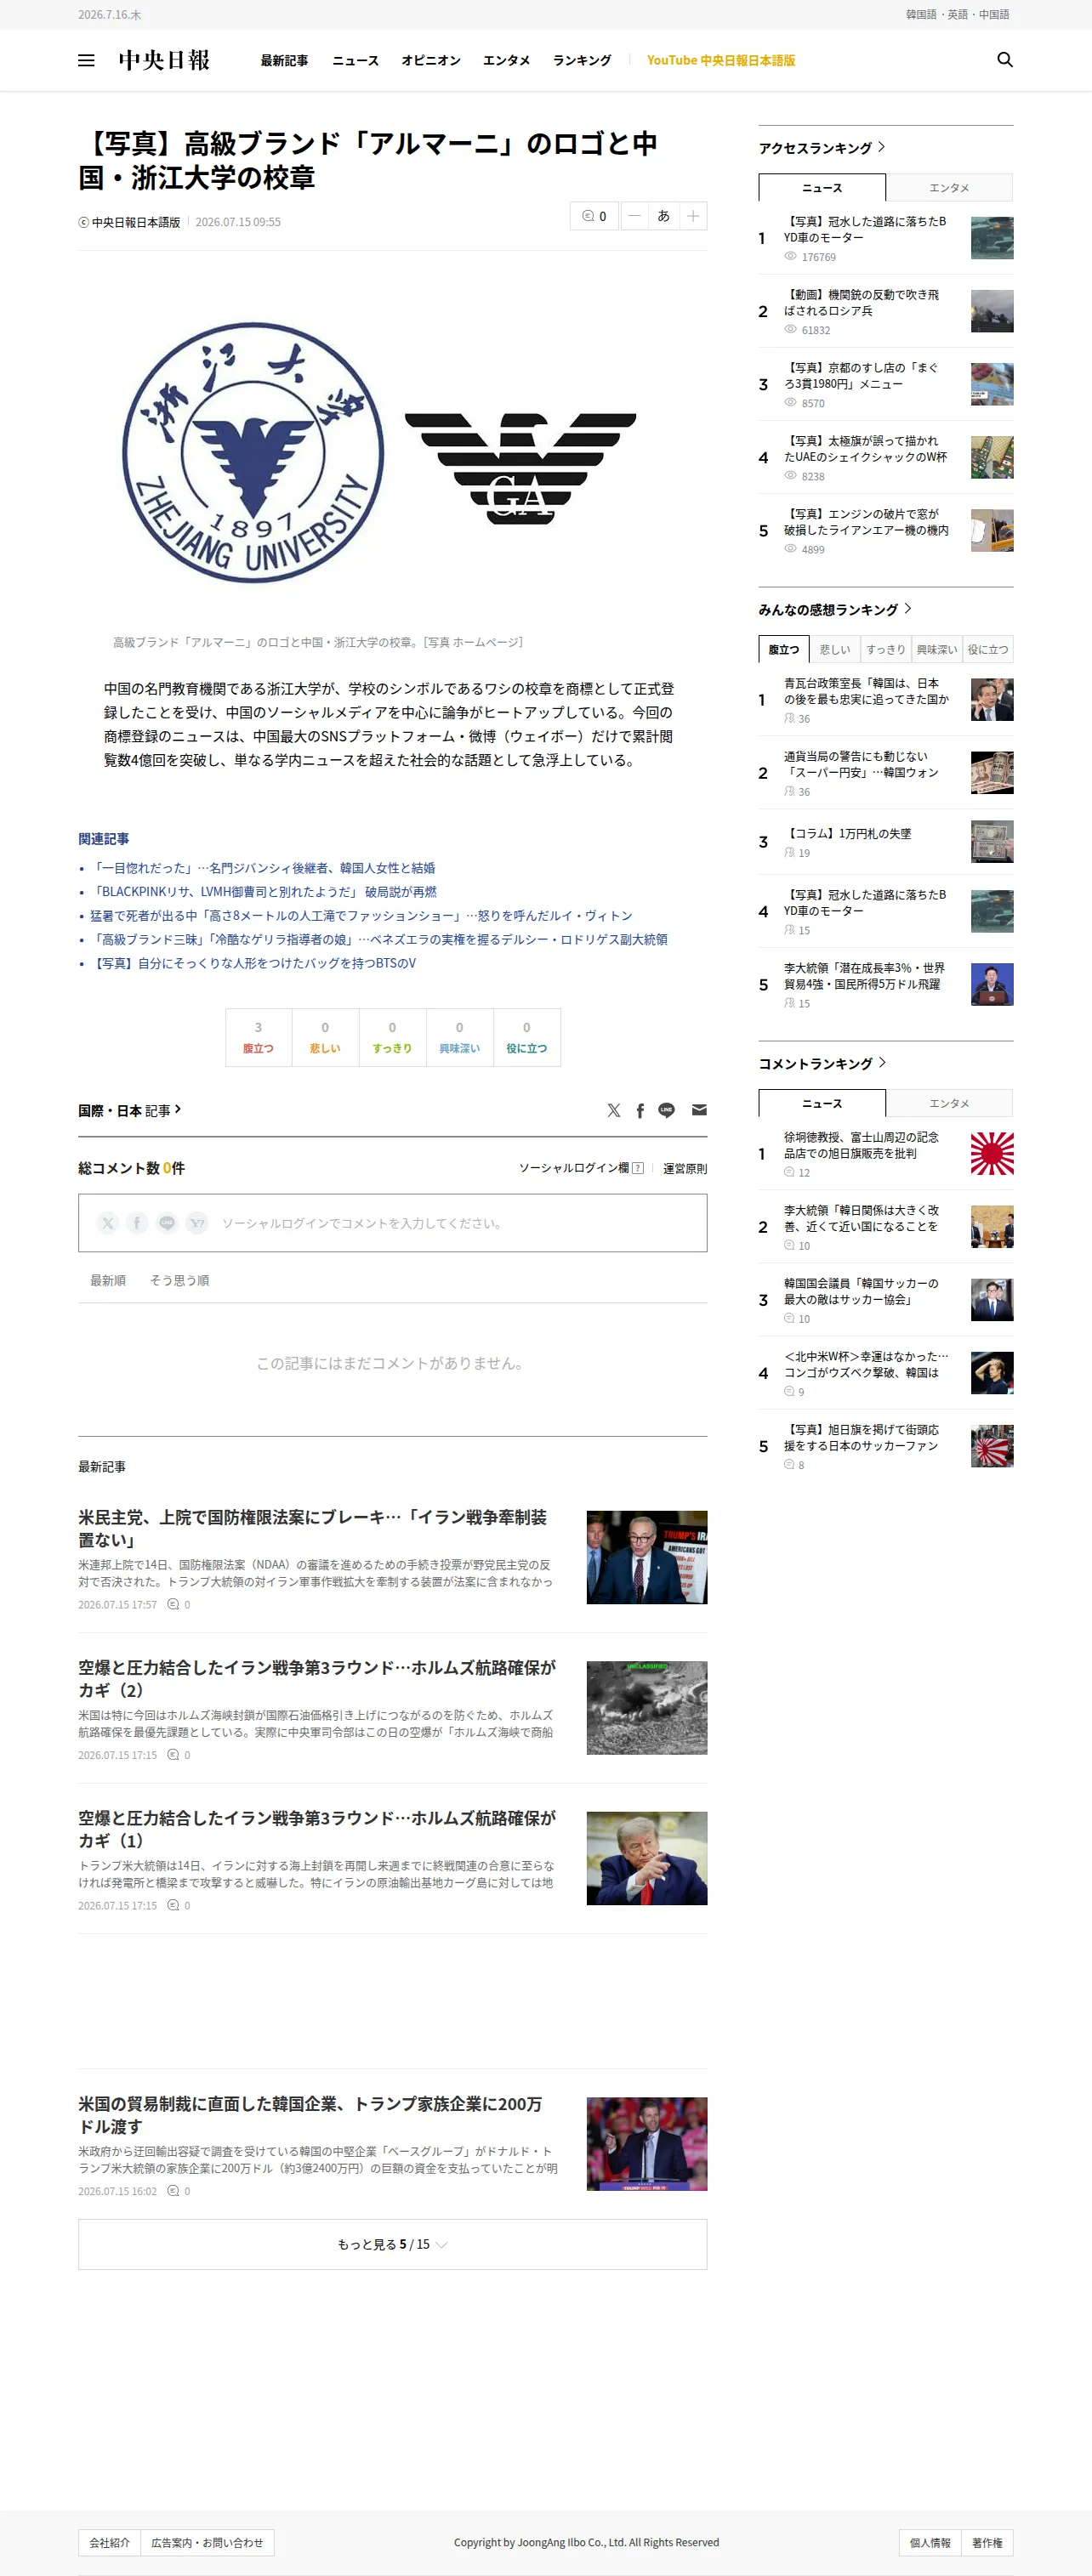Click 個人情報 in the footer
This screenshot has width=1092, height=2576.
tap(930, 2542)
